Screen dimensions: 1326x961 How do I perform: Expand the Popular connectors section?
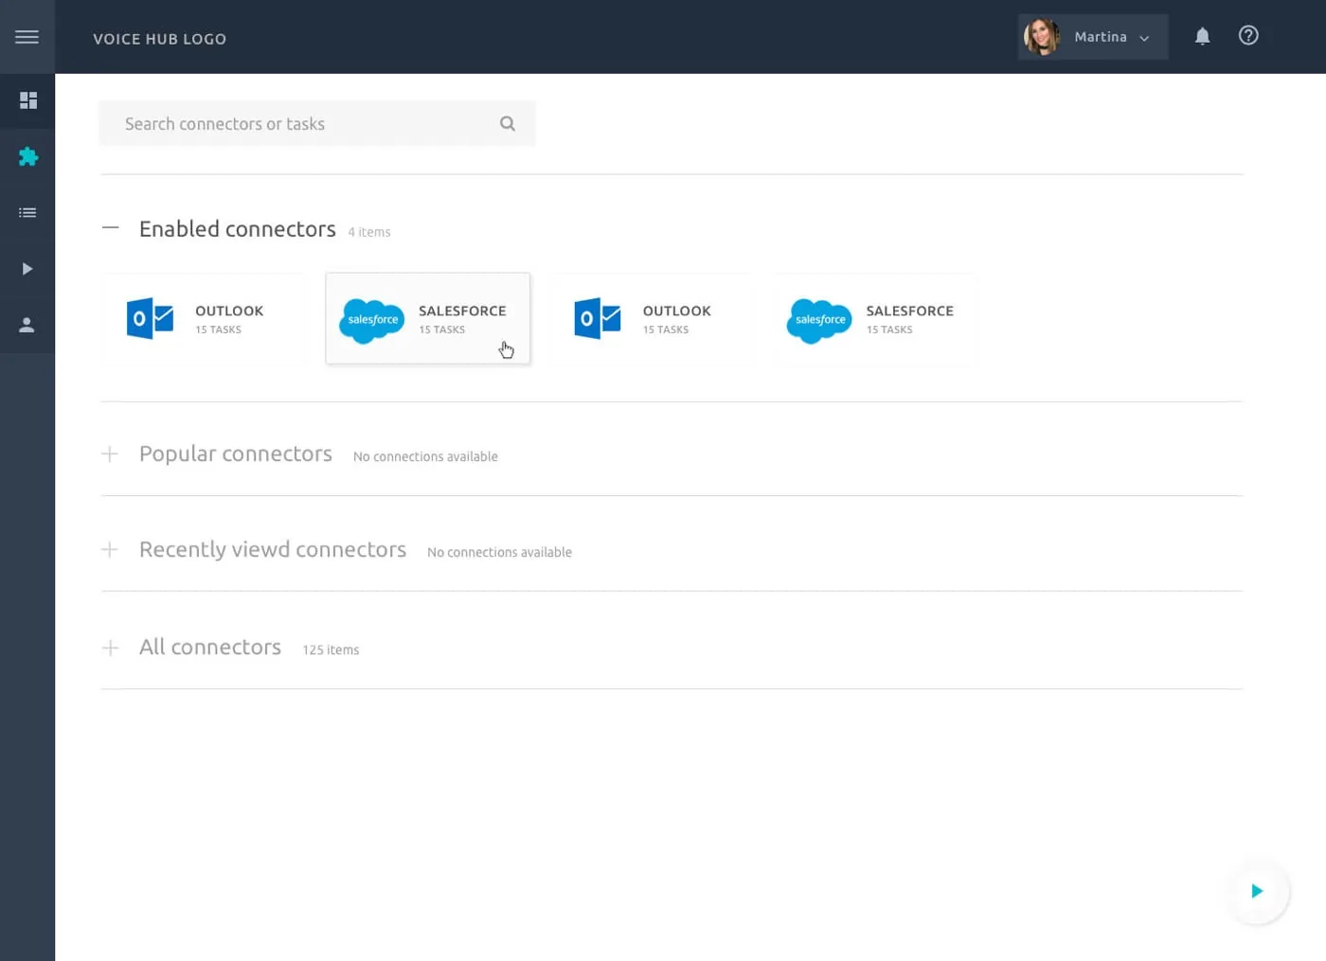coord(110,454)
